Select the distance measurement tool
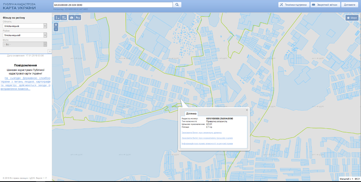 (x=57, y=18)
